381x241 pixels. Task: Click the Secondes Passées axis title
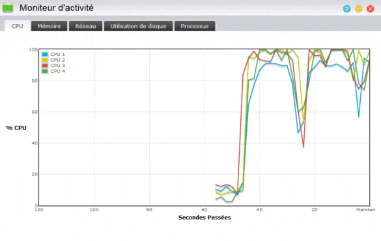(x=205, y=218)
